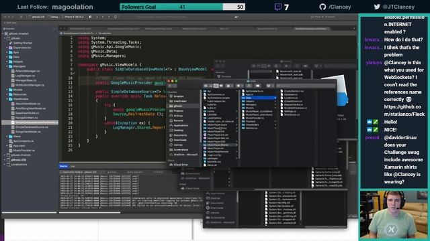Open Projects in Finder sidebar
Image resolution: width=430 pixels, height=241 pixels.
pyautogui.click(x=179, y=111)
